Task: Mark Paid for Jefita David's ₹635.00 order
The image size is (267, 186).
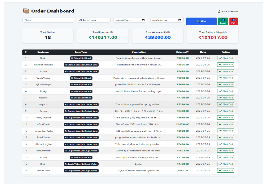Action: (x=225, y=171)
